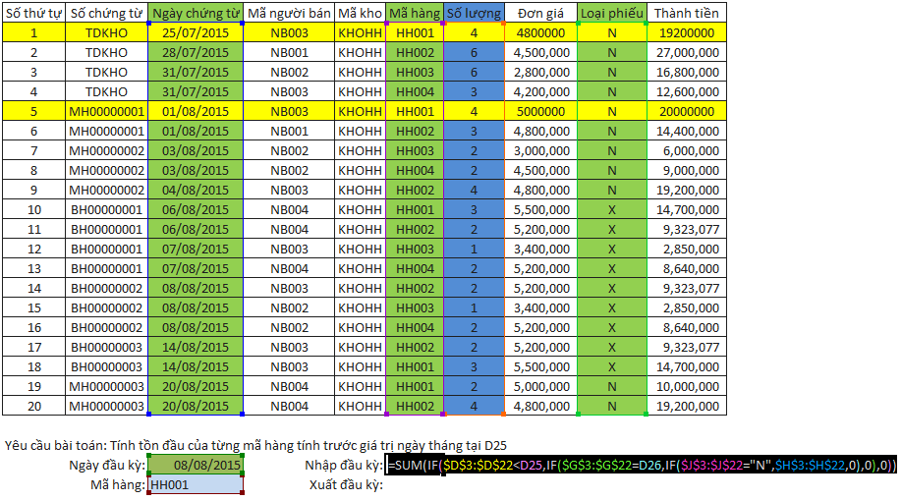Click the date cell 04/08/2015
This screenshot has width=901, height=501.
pos(195,190)
